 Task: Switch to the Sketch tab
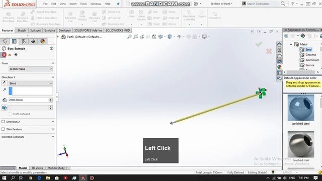click(x=22, y=30)
